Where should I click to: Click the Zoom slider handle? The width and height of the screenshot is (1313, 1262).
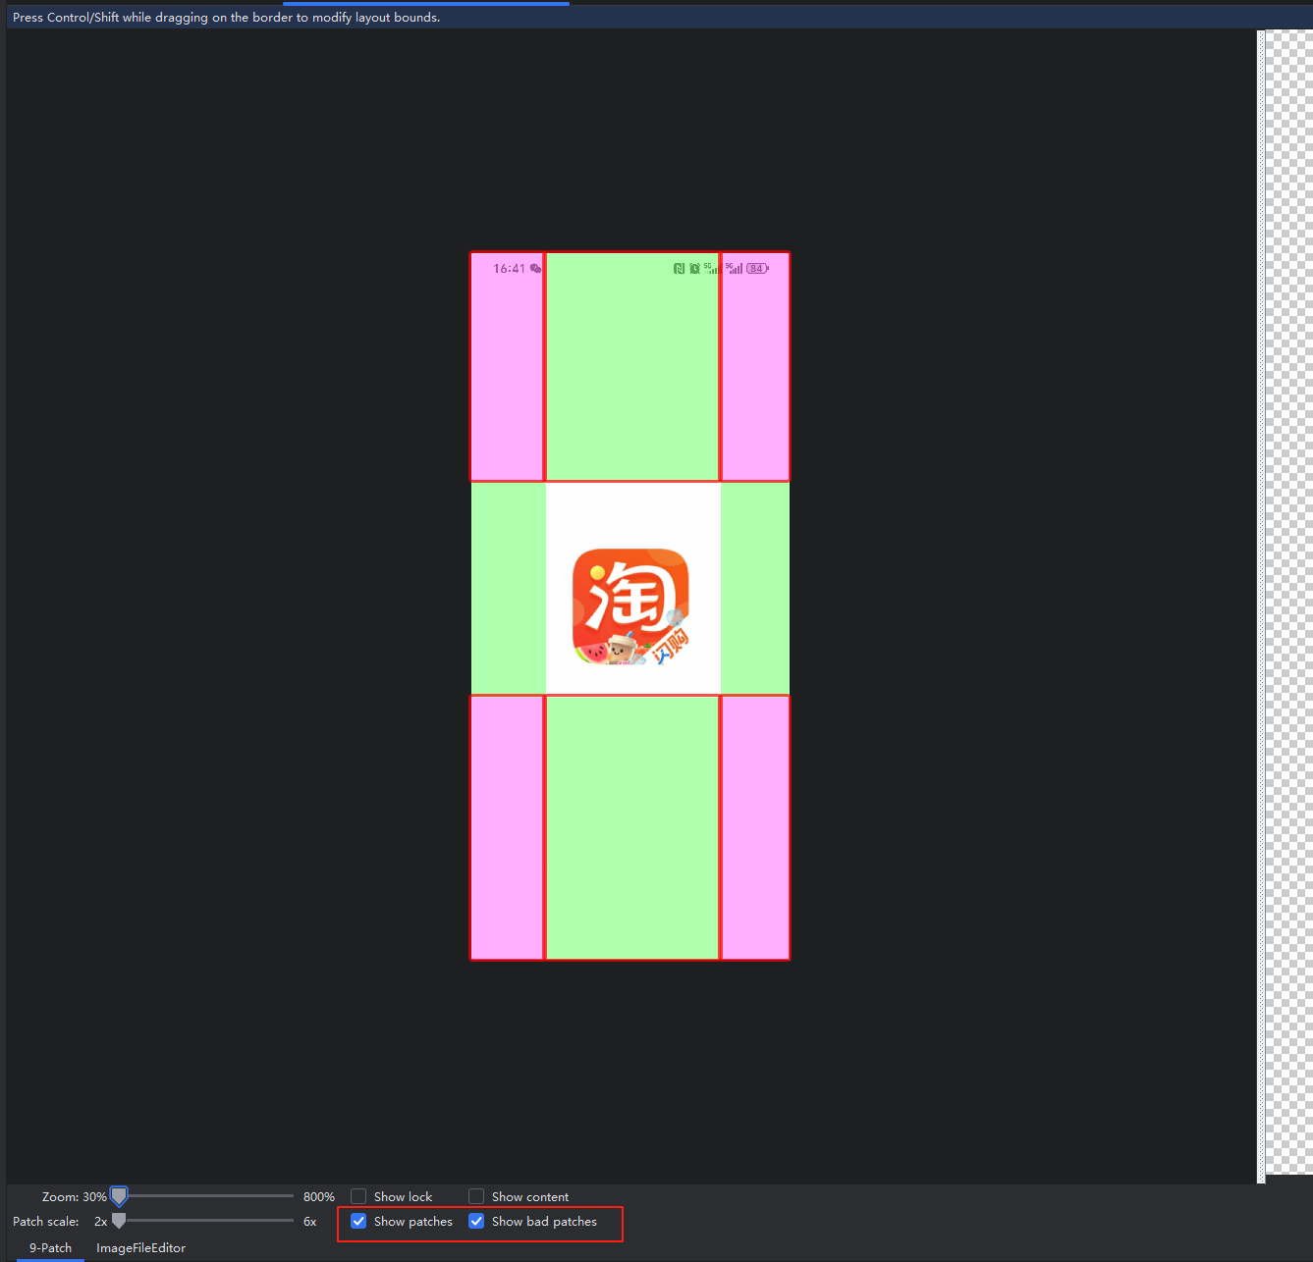point(119,1196)
